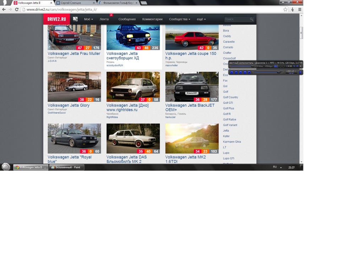Close the Volkswagen Jetta II tab
The width and height of the screenshot is (341, 256).
(x=51, y=3)
